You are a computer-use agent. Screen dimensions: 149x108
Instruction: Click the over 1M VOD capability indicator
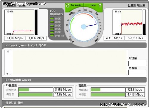coord(52,35)
